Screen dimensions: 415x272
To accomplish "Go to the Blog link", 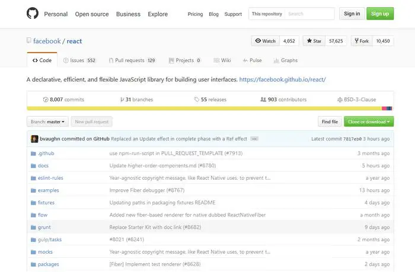I will click(x=213, y=14).
